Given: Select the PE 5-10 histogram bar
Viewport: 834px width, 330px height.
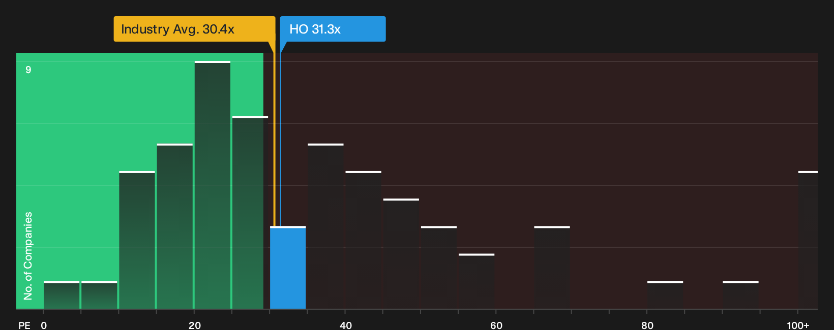Looking at the screenshot, I should 99,295.
